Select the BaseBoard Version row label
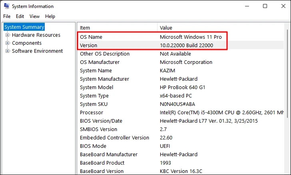 click(102, 171)
